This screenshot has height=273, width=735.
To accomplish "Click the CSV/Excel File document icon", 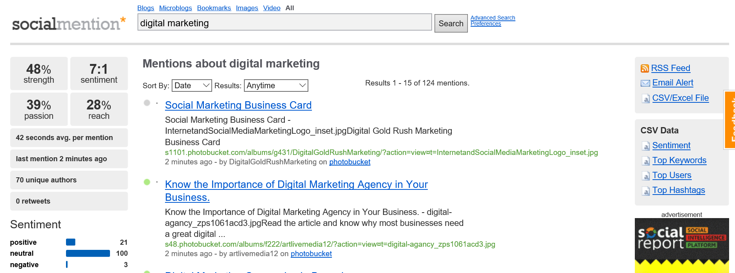I will pyautogui.click(x=646, y=98).
